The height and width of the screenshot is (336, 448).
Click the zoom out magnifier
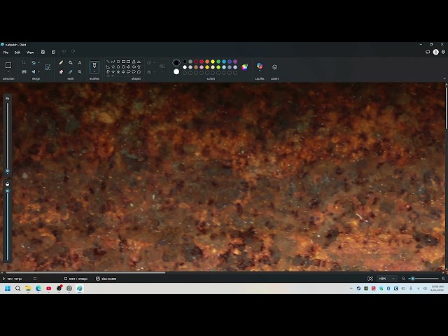(x=403, y=279)
